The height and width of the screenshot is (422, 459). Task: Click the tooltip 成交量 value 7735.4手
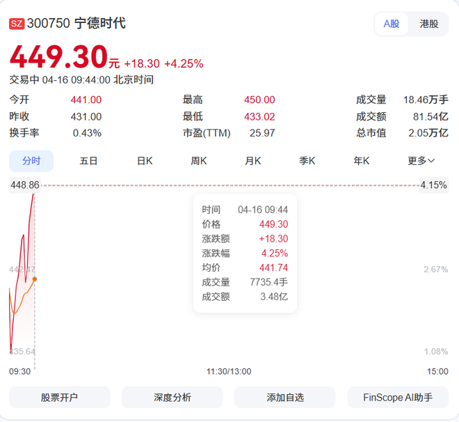point(268,282)
